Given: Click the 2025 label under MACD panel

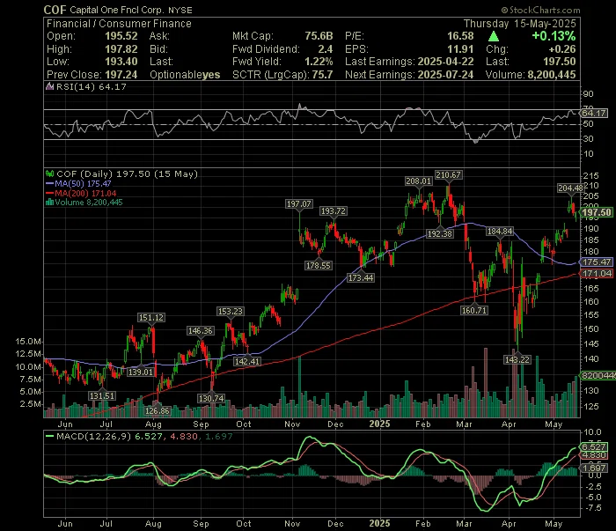Looking at the screenshot, I should pyautogui.click(x=379, y=524).
